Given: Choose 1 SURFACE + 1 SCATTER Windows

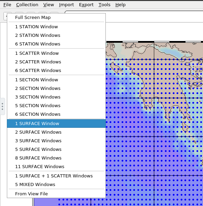Looking at the screenshot, I should pos(56,176).
